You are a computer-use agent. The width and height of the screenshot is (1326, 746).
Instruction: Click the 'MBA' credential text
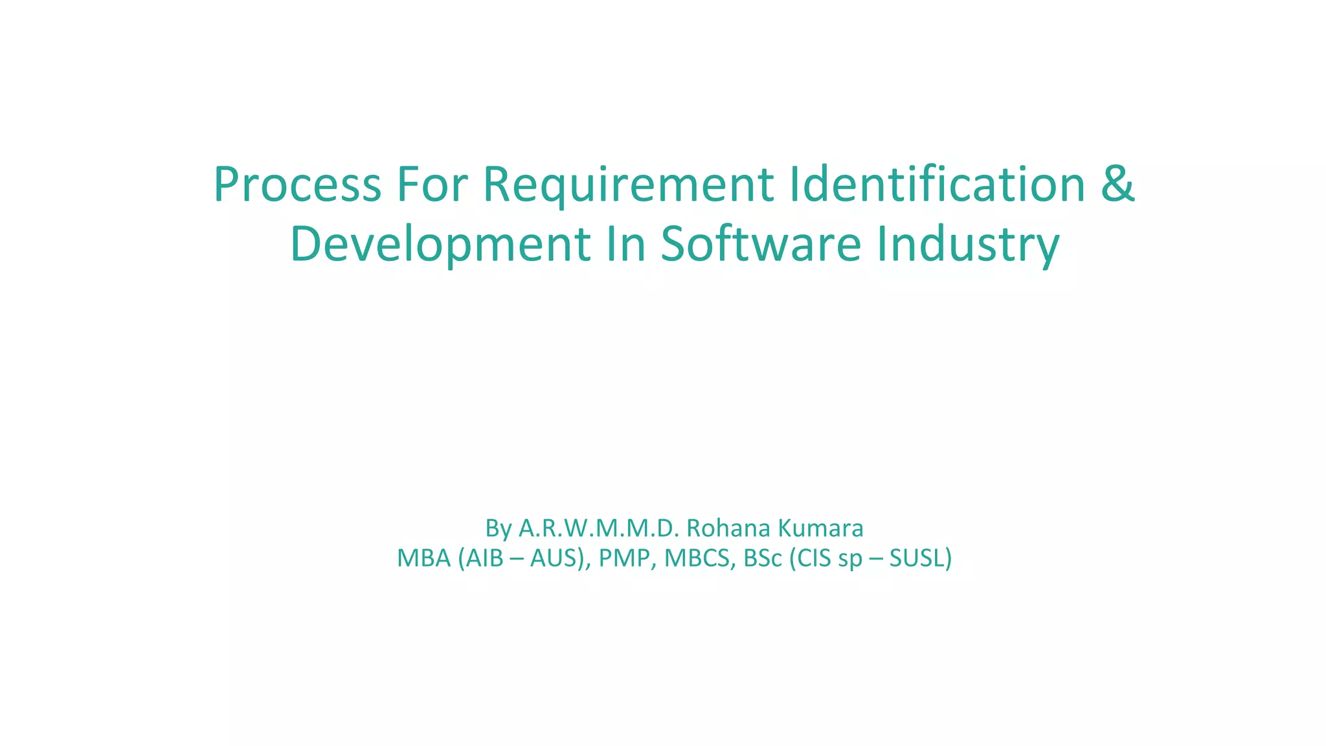(423, 558)
